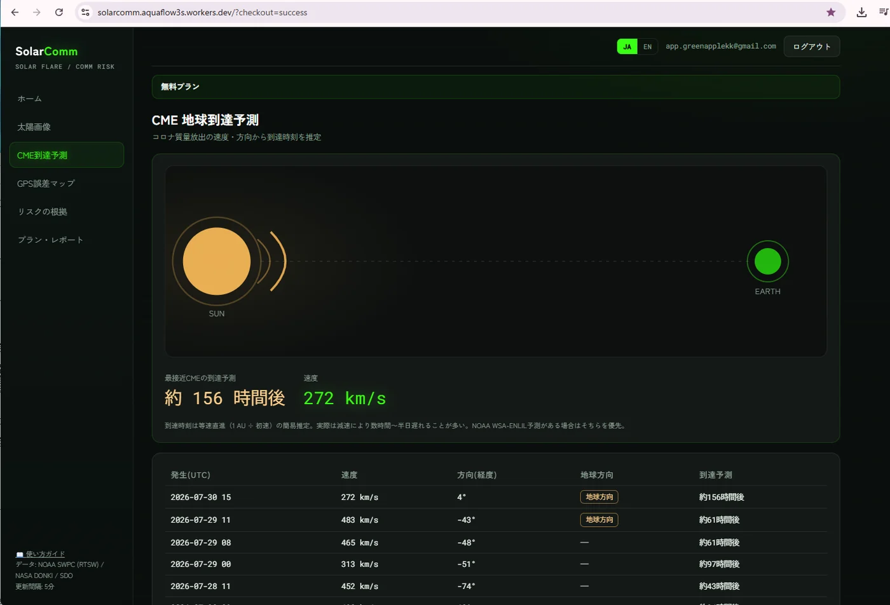
Task: Click the browser address bar URL
Action: click(202, 12)
